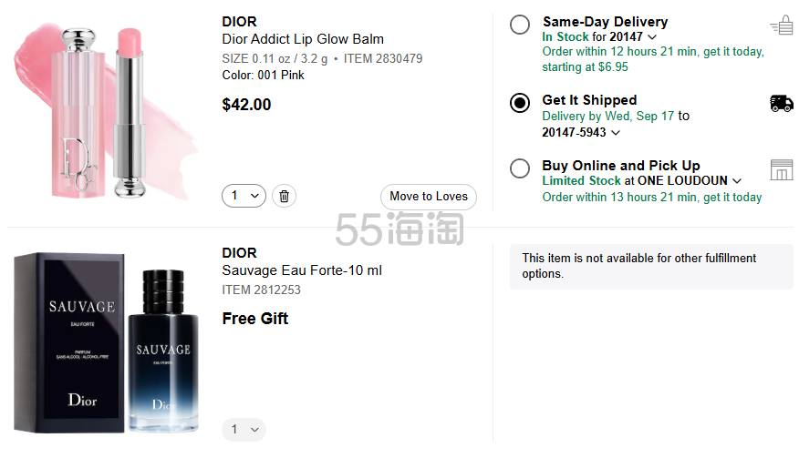Expand ONE LOUDOUN store selector
This screenshot has height=458, width=799.
click(690, 180)
